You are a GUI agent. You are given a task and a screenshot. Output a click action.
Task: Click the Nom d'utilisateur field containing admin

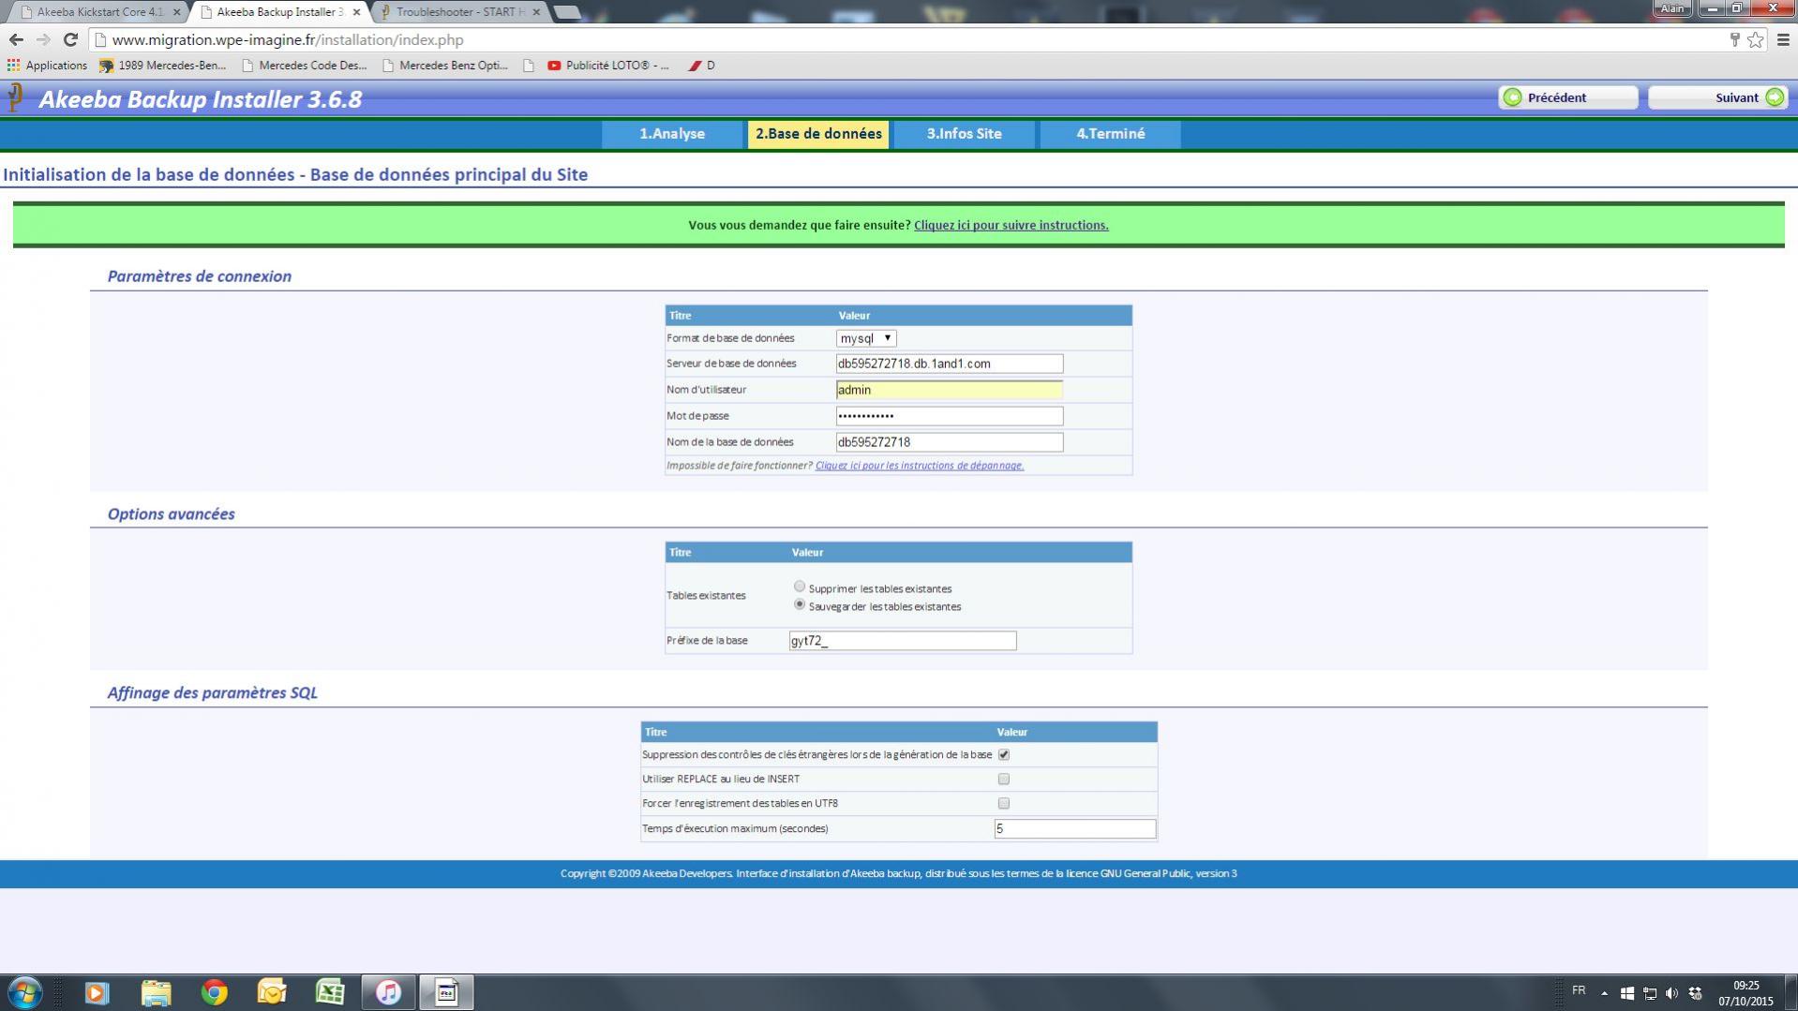[949, 390]
